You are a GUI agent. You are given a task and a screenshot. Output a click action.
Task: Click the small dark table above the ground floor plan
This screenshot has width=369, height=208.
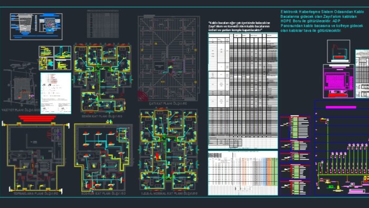click(x=103, y=24)
